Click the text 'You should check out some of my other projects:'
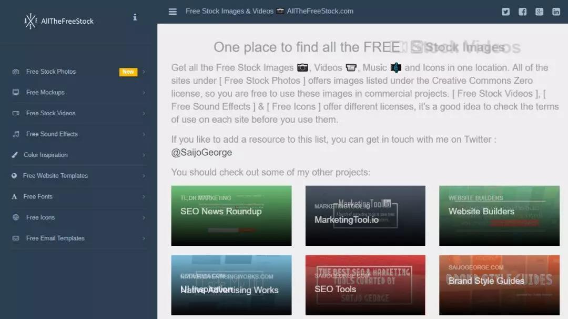The width and height of the screenshot is (568, 319). [x=271, y=172]
